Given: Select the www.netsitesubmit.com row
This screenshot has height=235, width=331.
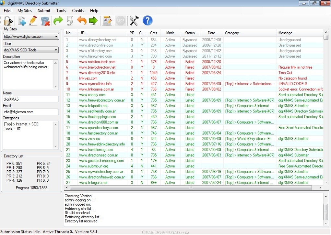Looking at the screenshot, I should [194, 62].
